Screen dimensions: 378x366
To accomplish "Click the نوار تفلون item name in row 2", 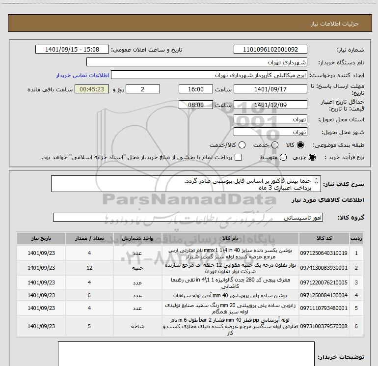I will 230,268.
